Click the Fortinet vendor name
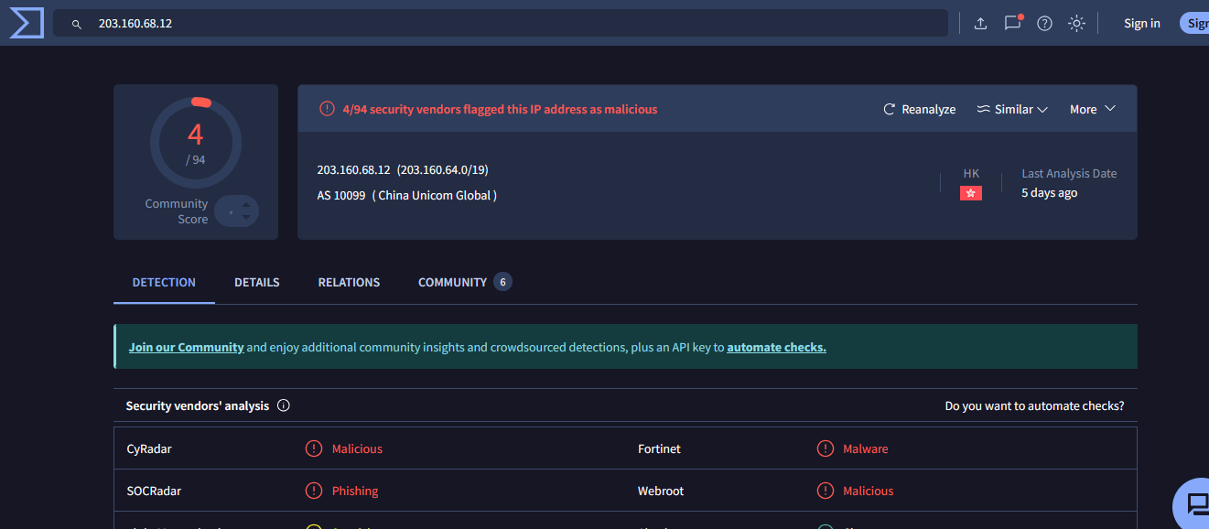This screenshot has height=529, width=1209. point(659,448)
